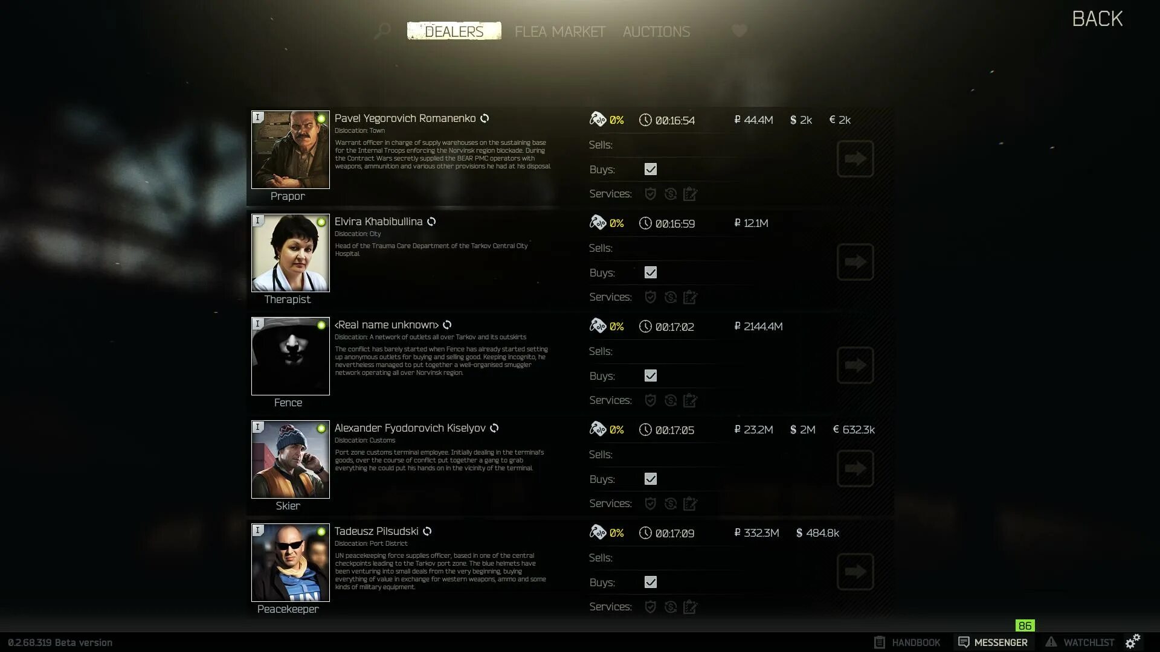Switch to the Auctions tab

pos(656,31)
